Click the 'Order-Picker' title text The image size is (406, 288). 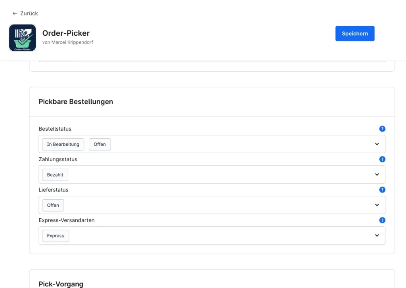66,33
